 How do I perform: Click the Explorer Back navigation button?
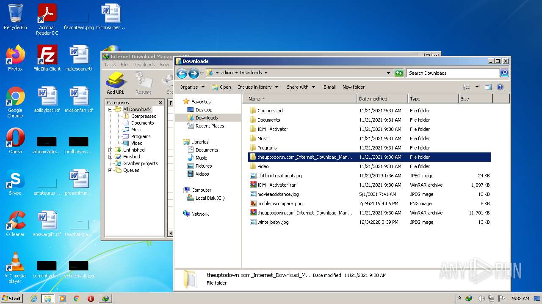click(182, 73)
